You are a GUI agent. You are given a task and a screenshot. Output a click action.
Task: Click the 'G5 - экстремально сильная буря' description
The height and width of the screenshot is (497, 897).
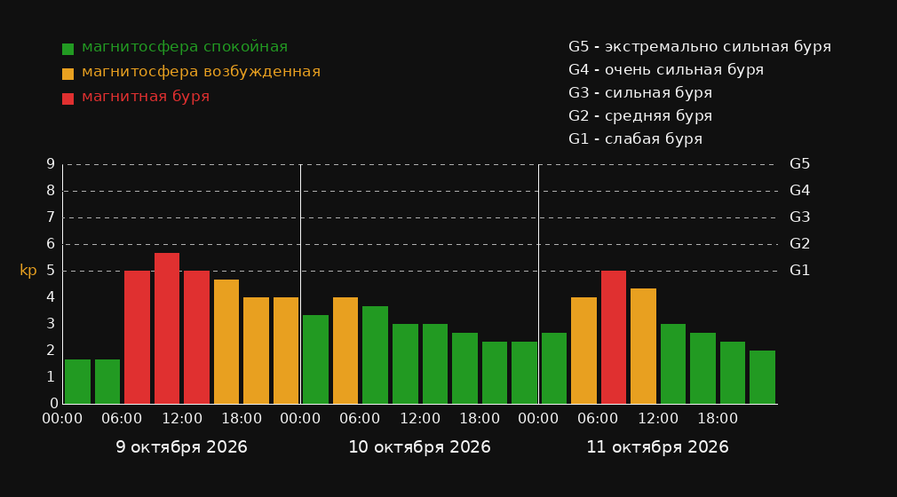pos(700,47)
